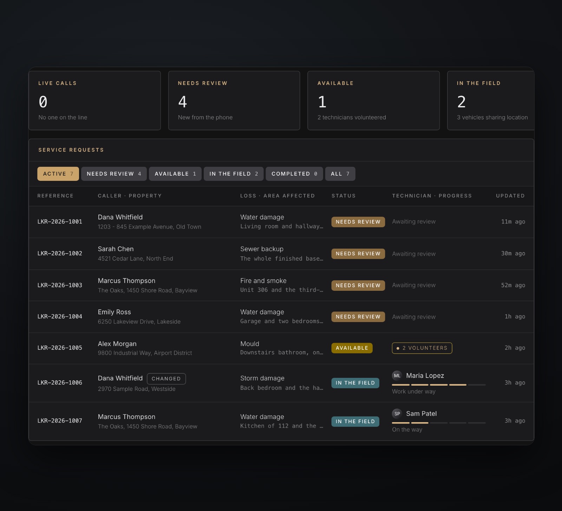
Task: Click Sam Patel's SP avatar
Action: pyautogui.click(x=397, y=414)
